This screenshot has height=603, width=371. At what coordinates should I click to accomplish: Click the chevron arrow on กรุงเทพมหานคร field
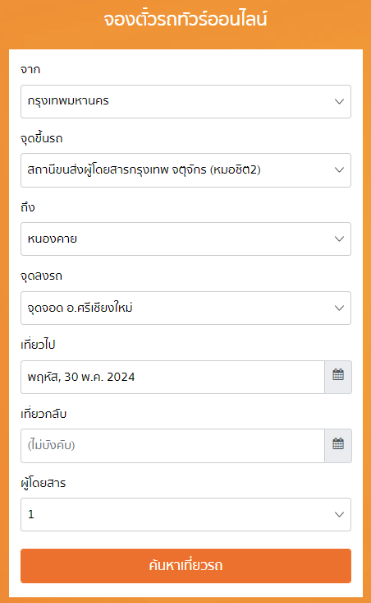[339, 101]
